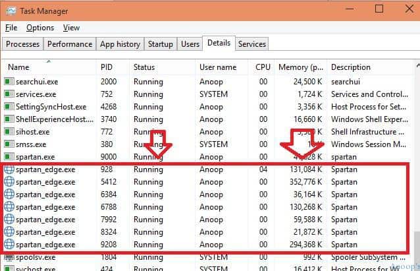This screenshot has width=420, height=271.
Task: Click globe icon of spartan_edge.exe PID 7992
Action: pyautogui.click(x=9, y=219)
